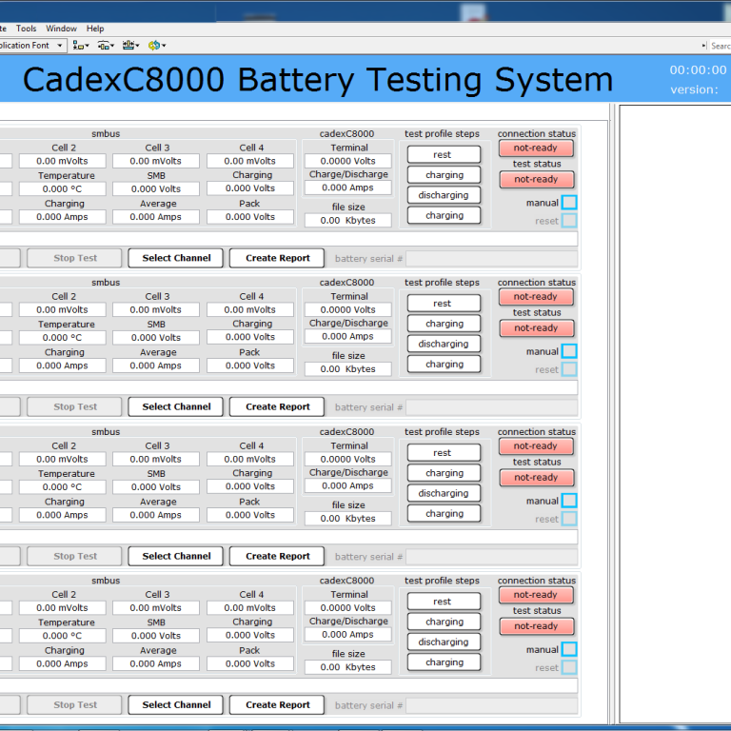Click test status not-ready indicator, first channel
The image size is (731, 731).
[537, 180]
